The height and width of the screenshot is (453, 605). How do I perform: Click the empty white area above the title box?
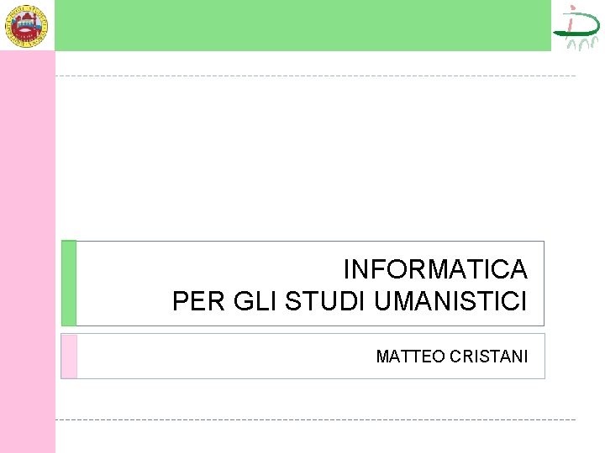(315, 159)
